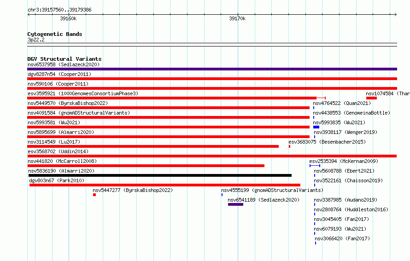Click the chr3:39157560..39179386 coordinate label
Viewport: 410px width, 261px height.
[59, 10]
